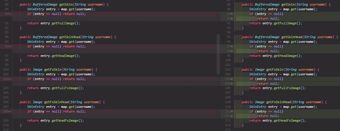Click "getSkinHead" method name on right line 95
The image size is (340, 131).
click(292, 37)
